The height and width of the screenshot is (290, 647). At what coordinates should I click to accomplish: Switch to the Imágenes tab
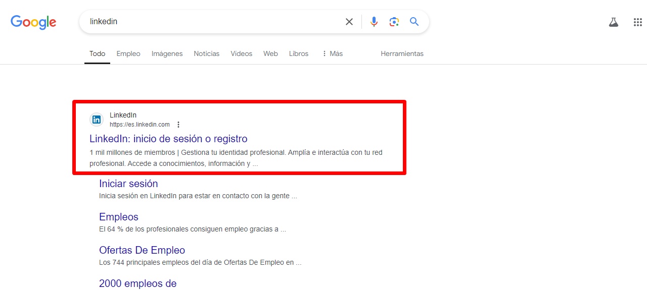tap(167, 53)
